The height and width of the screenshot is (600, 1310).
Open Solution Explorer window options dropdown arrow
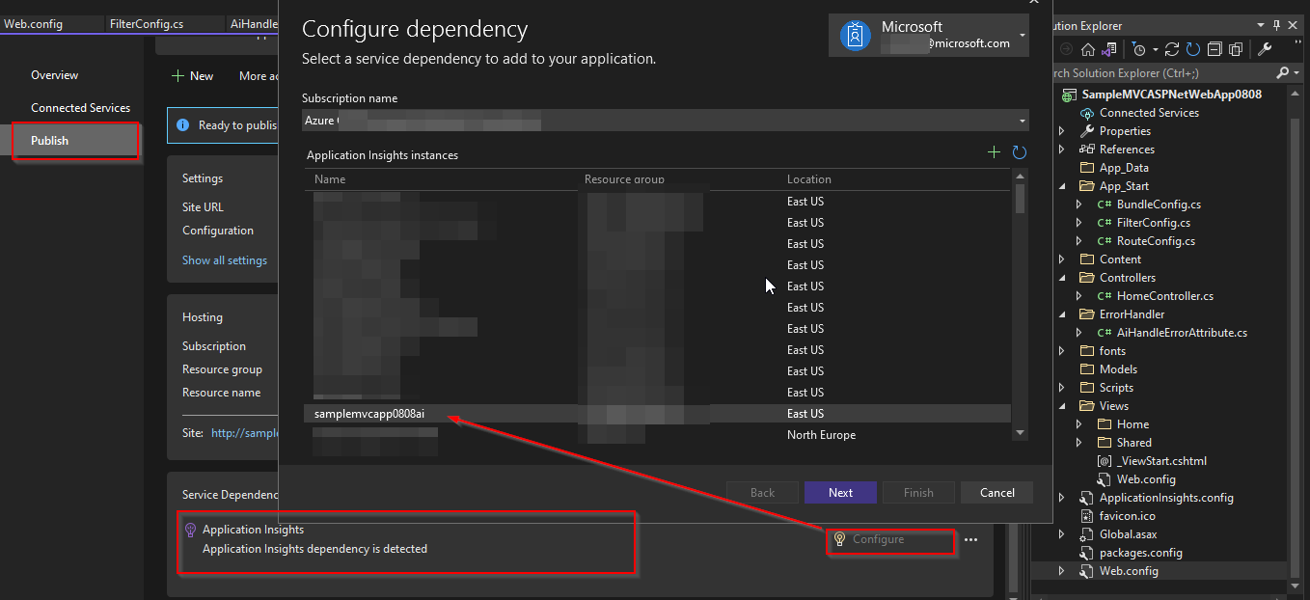pyautogui.click(x=1260, y=25)
